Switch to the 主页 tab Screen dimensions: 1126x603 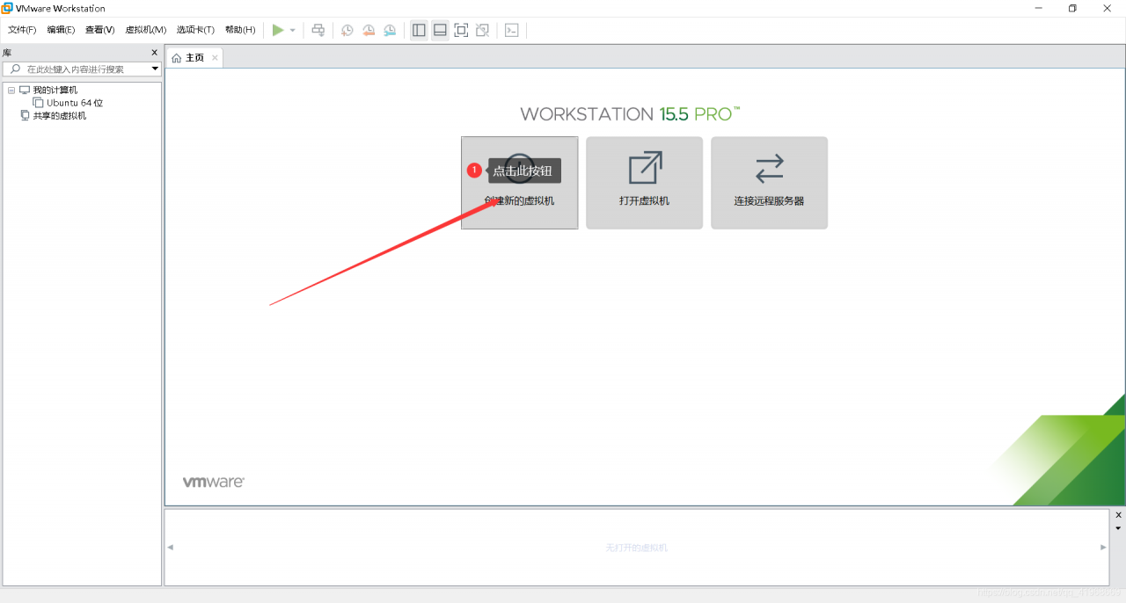194,57
